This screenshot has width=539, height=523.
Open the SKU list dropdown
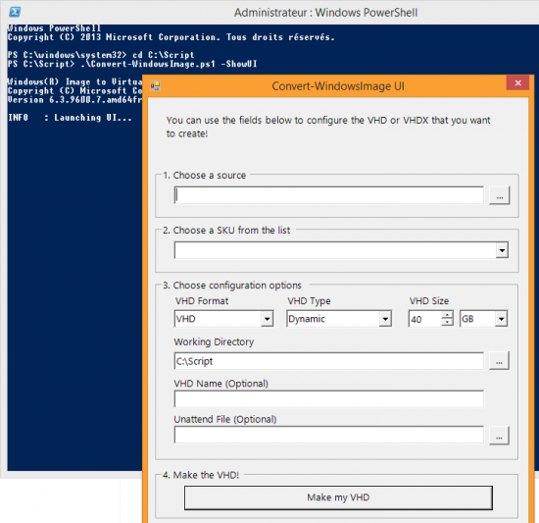tap(502, 250)
